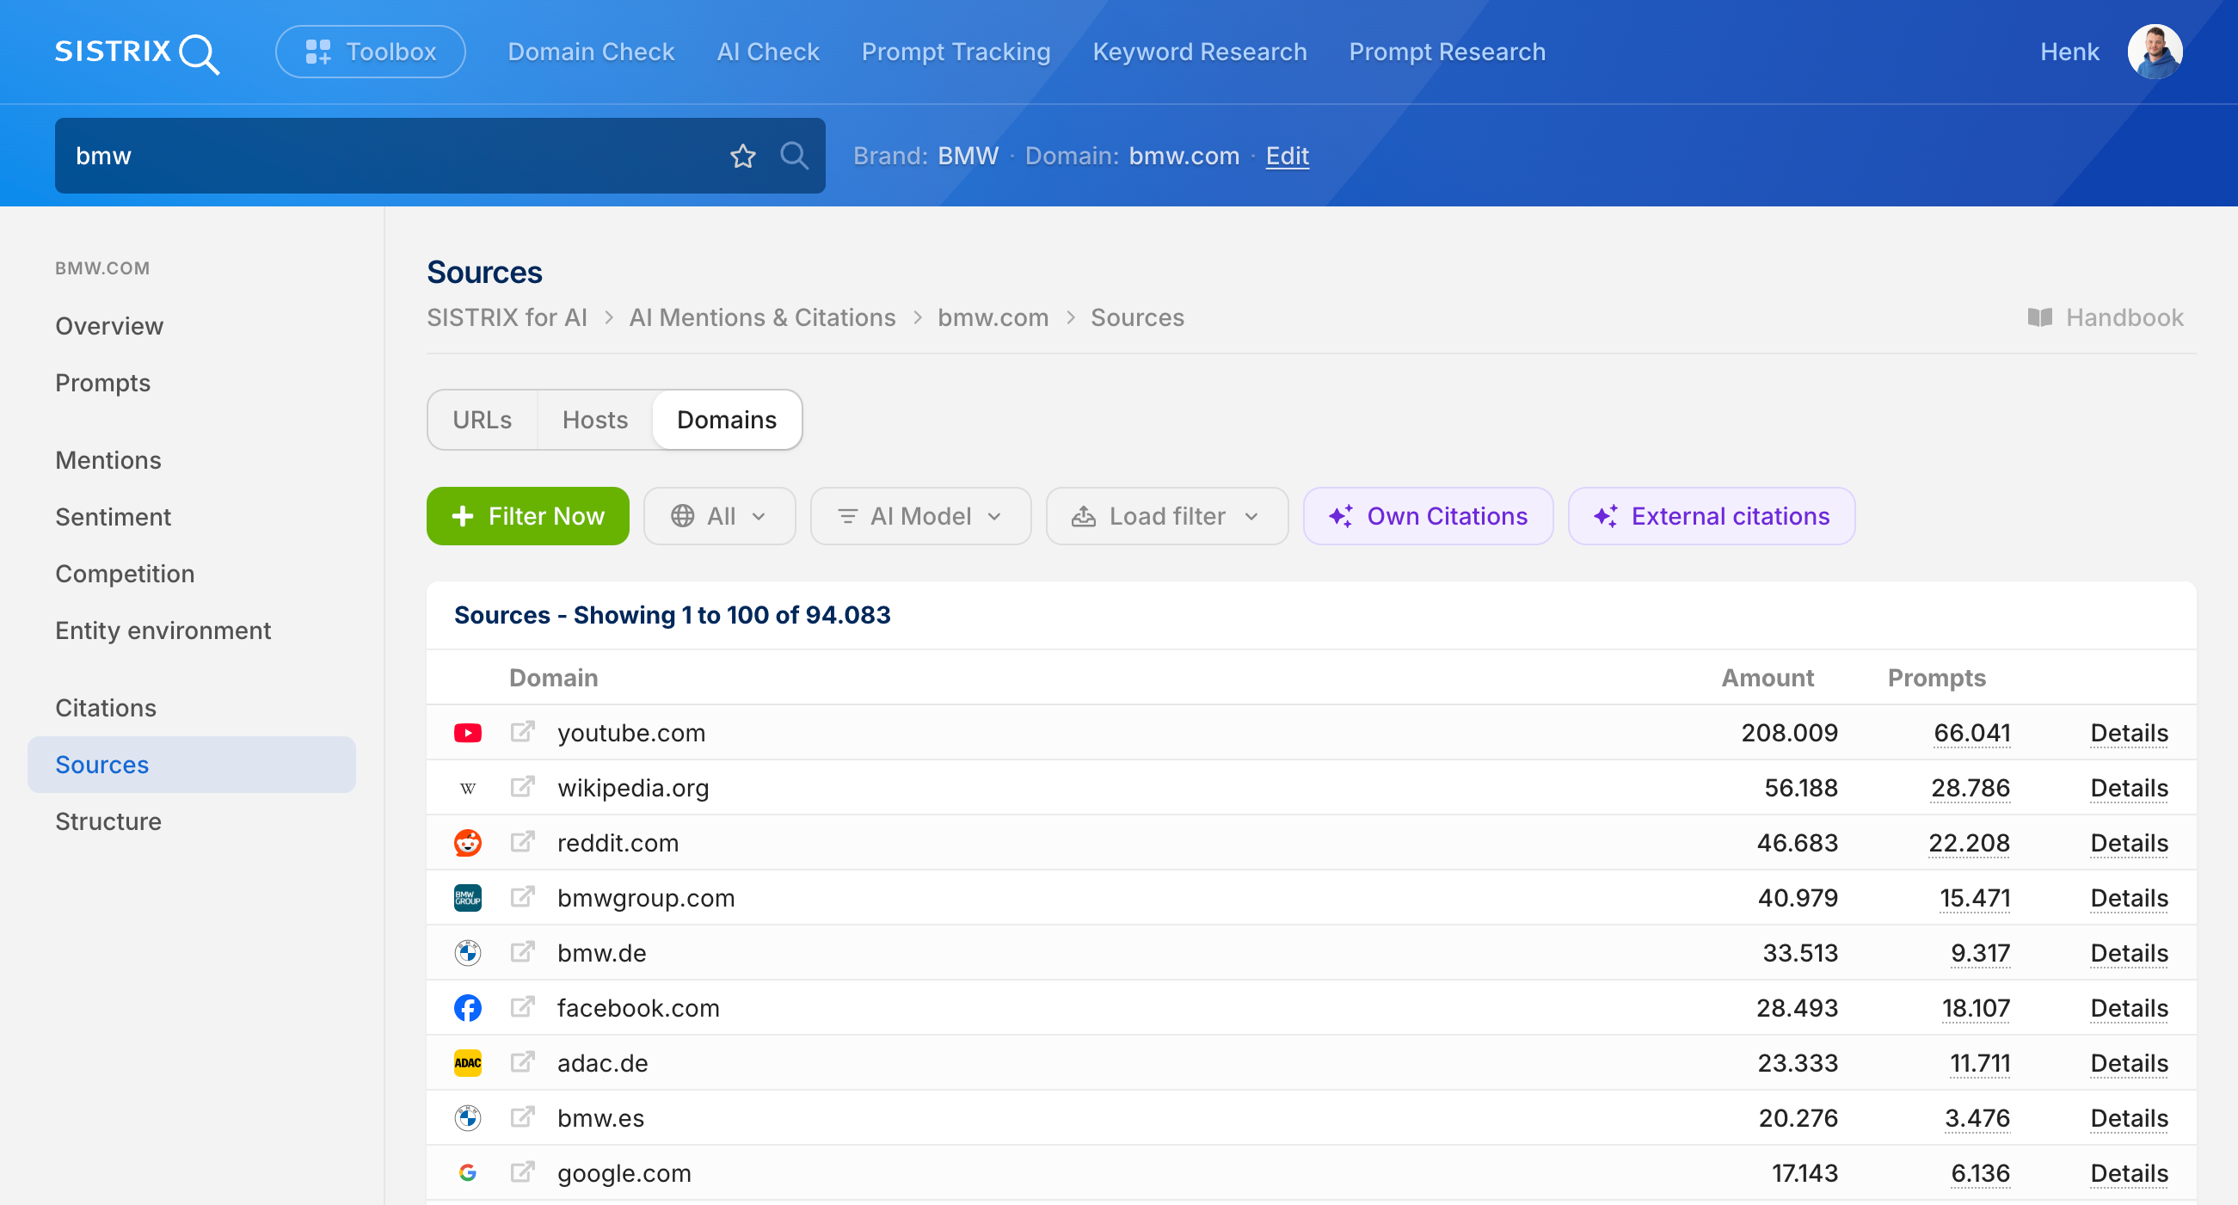Click the SISTRIX for AI breadcrumb

tap(507, 317)
